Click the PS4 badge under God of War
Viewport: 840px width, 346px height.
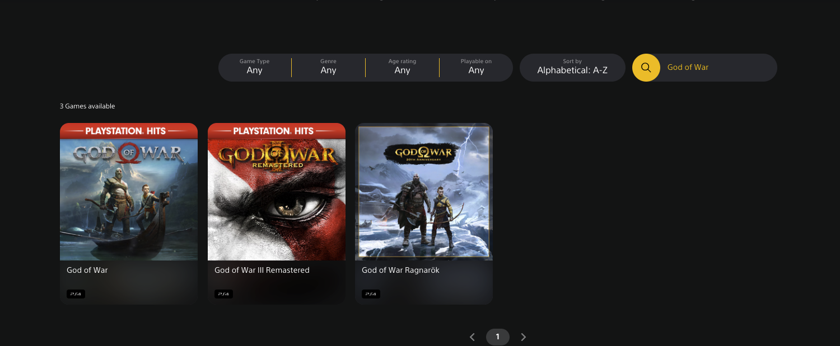coord(76,293)
